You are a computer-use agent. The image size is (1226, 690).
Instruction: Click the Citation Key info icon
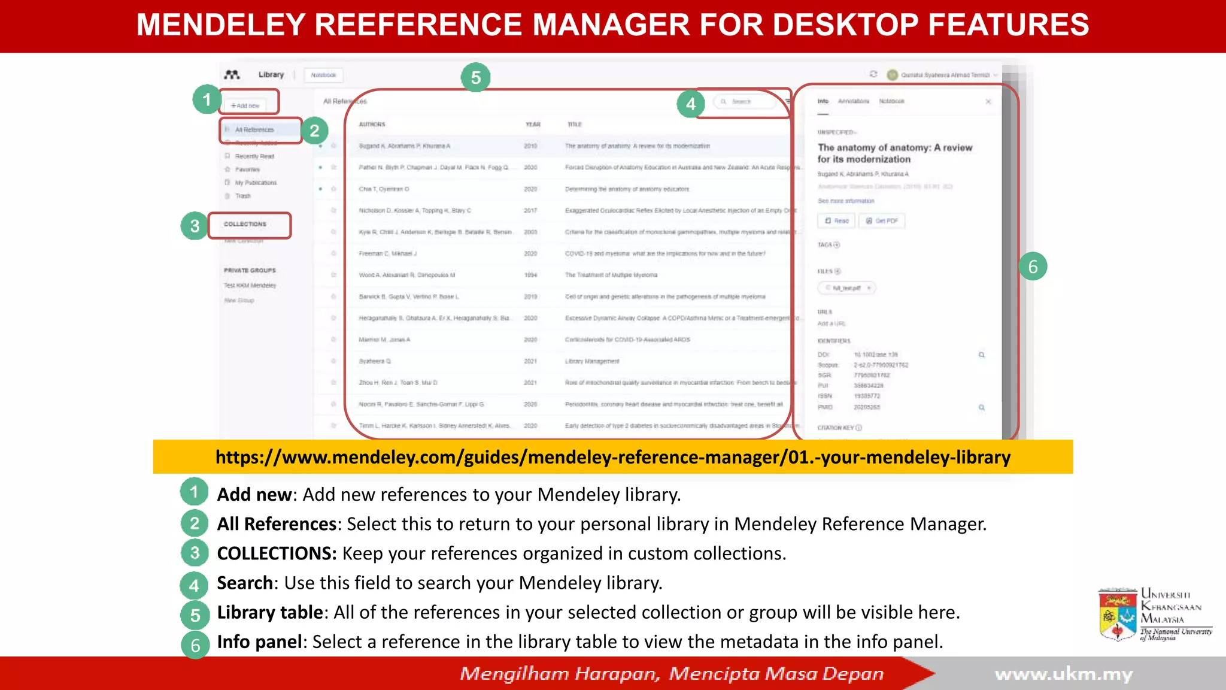pyautogui.click(x=858, y=428)
